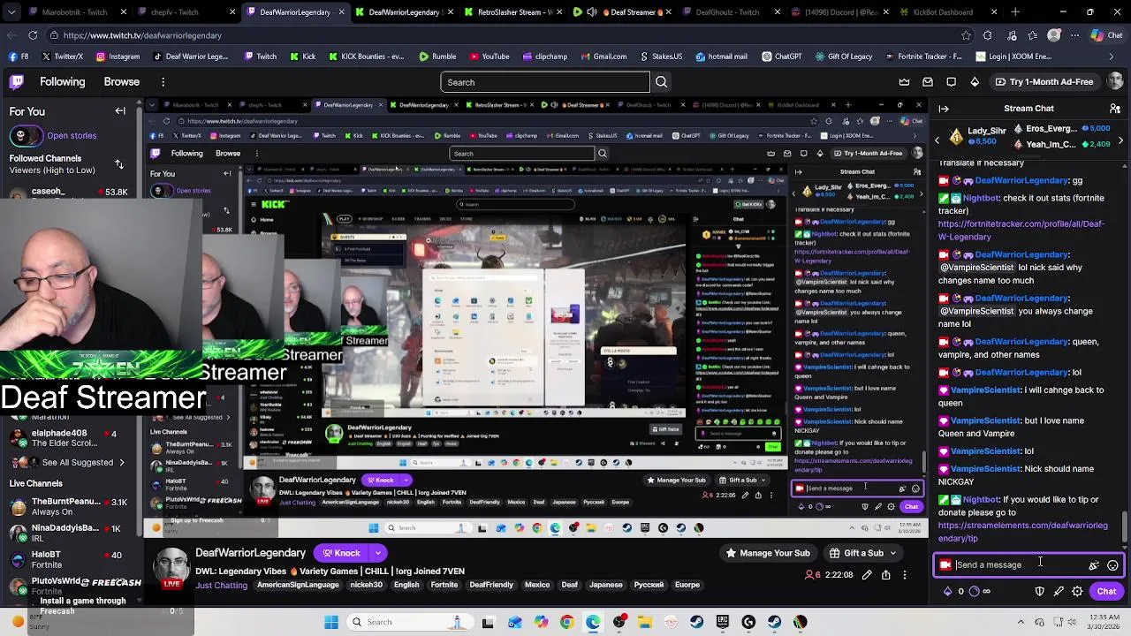Select the Japanese tag

pyautogui.click(x=606, y=585)
